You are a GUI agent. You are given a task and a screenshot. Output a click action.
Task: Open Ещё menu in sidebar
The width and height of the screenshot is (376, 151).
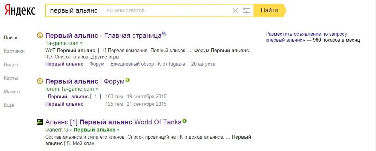(9, 105)
